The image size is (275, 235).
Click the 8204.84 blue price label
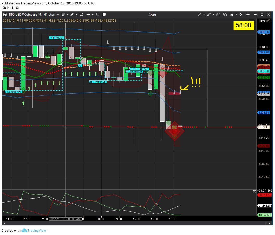[x=264, y=113]
